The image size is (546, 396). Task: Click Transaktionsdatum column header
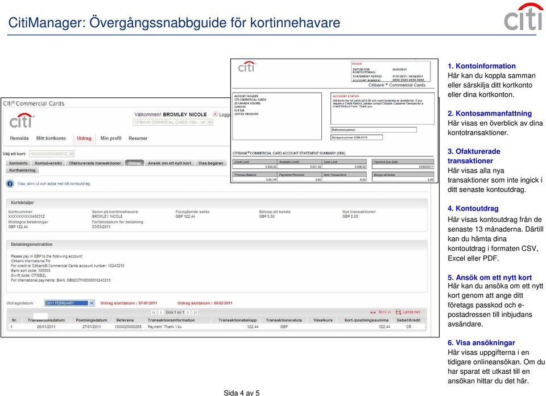tap(46, 320)
